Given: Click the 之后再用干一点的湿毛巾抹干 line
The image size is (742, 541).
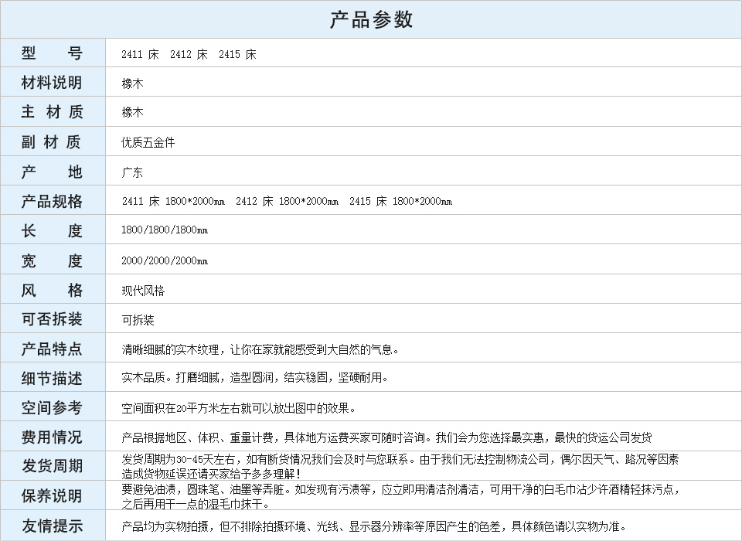Looking at the screenshot, I should [x=196, y=504].
